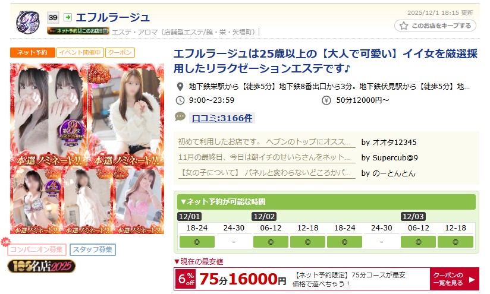
Task: Open the イベント開催中 tab
Action: pyautogui.click(x=80, y=52)
